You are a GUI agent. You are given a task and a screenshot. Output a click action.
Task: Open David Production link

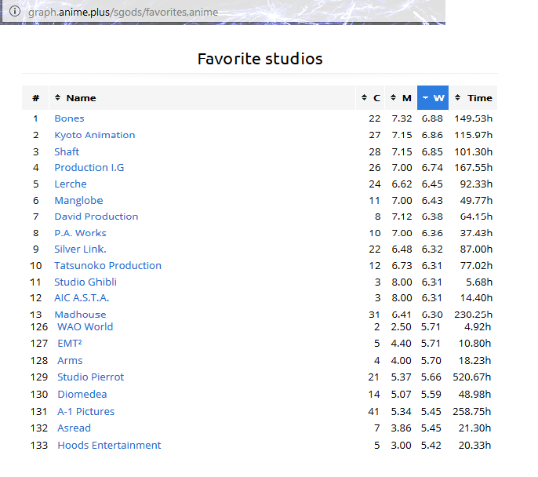coord(96,217)
